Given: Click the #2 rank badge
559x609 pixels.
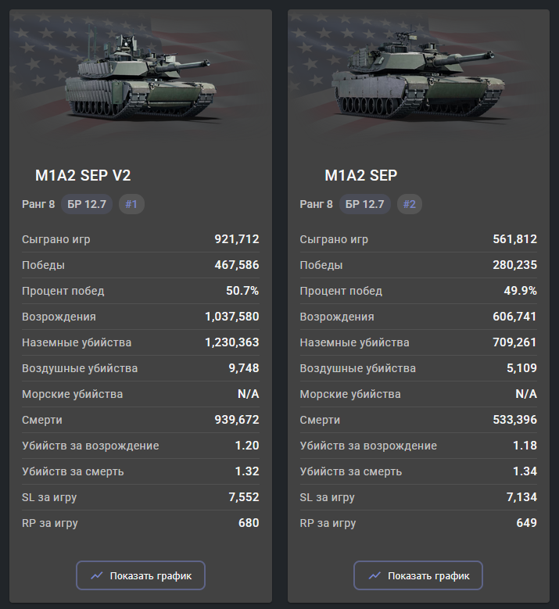Looking at the screenshot, I should (409, 205).
